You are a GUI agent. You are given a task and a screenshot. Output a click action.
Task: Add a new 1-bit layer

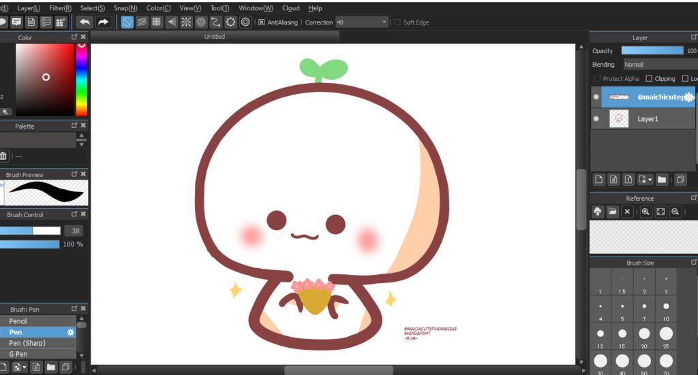[628, 180]
